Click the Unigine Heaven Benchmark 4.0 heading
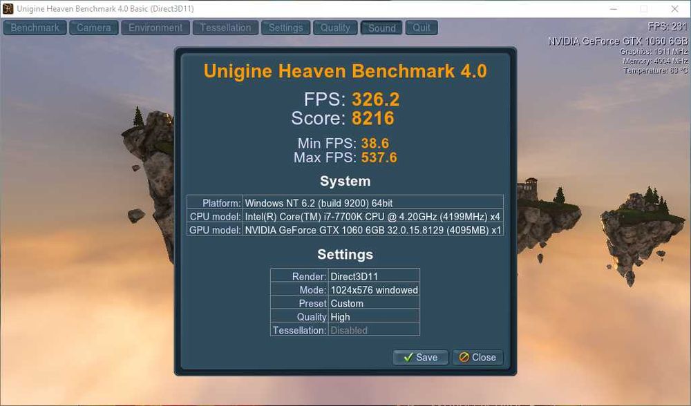Screen dimensions: 691x406 tap(345, 71)
